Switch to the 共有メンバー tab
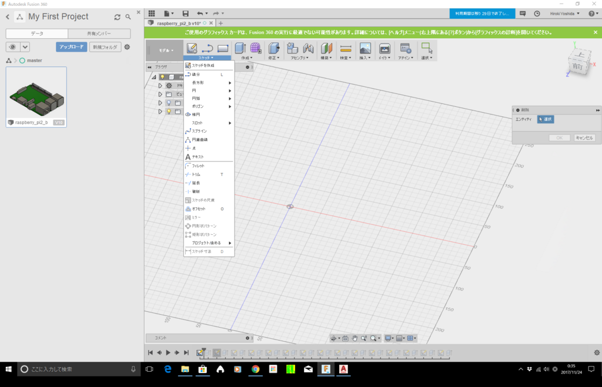 coord(99,33)
